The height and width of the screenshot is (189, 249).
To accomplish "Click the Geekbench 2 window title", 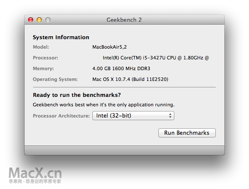I will pos(124,20).
